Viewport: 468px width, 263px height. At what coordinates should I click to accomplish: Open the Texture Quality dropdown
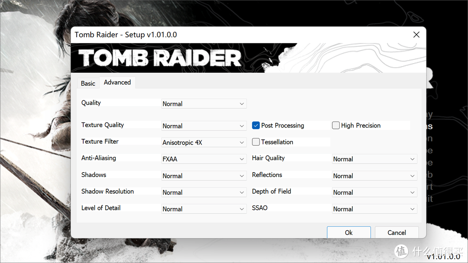pyautogui.click(x=204, y=126)
